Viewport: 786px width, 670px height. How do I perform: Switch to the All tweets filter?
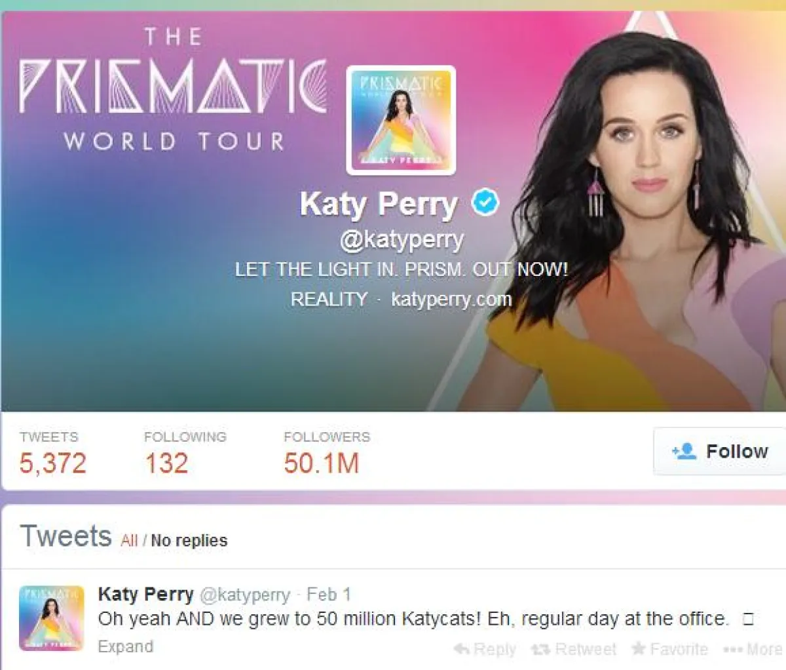[x=129, y=541]
